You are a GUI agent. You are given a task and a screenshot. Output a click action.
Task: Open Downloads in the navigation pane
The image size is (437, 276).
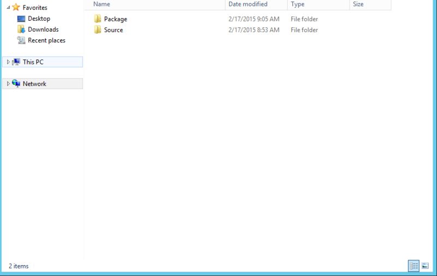[43, 29]
